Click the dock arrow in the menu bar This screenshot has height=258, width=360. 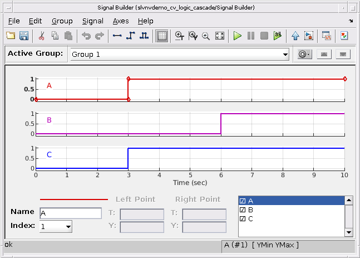click(351, 21)
